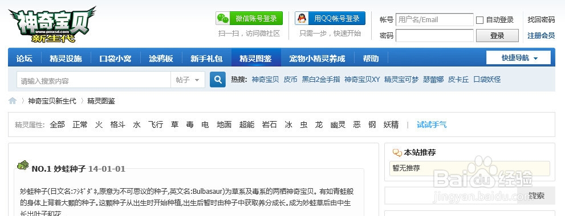Filter by attribute 全部
The width and height of the screenshot is (565, 216).
click(x=57, y=124)
